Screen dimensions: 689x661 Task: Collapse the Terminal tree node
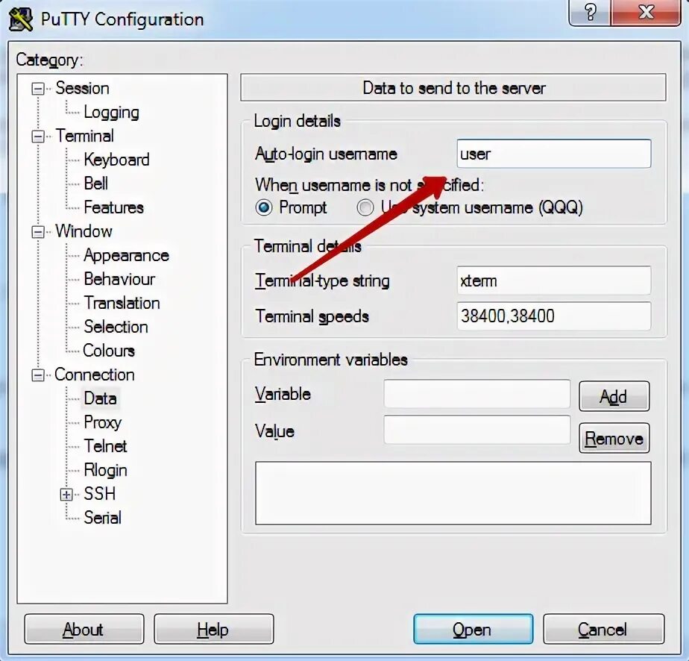click(38, 137)
